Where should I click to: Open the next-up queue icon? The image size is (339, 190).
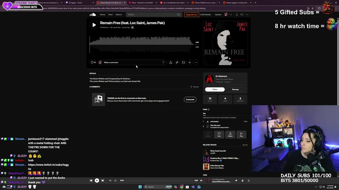pyautogui.click(x=249, y=180)
